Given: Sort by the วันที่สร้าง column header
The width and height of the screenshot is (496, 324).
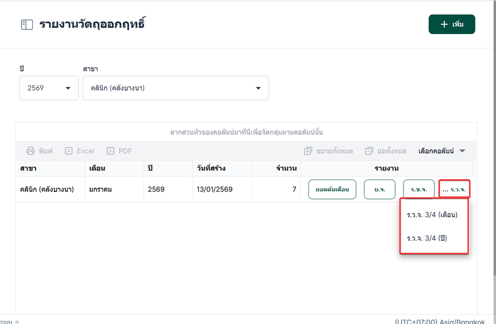Looking at the screenshot, I should coord(211,168).
